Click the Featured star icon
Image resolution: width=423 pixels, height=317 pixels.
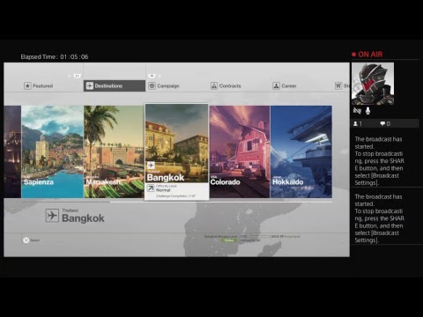[x=27, y=85]
